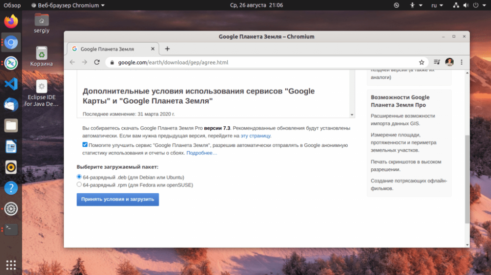Image resolution: width=491 pixels, height=275 pixels.
Task: Open Chromium browser in the dock
Action: pos(11,43)
